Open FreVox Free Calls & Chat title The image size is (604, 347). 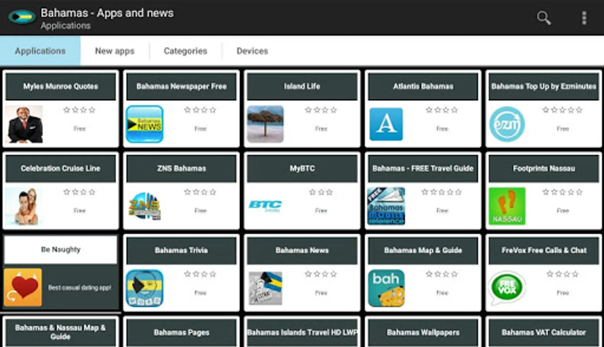[x=543, y=251]
